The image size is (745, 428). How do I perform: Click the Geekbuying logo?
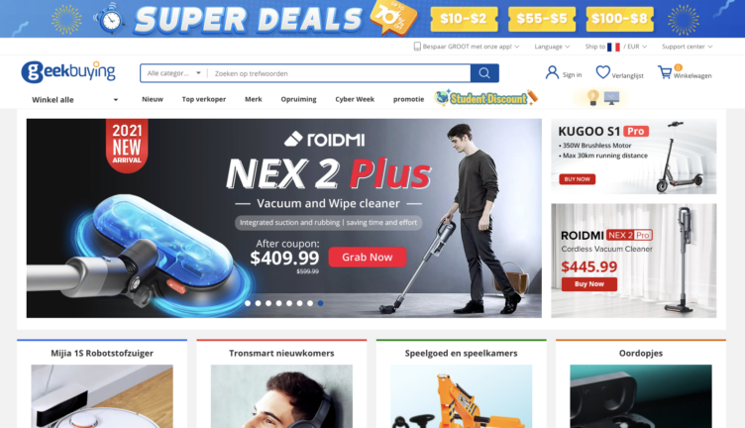point(68,72)
